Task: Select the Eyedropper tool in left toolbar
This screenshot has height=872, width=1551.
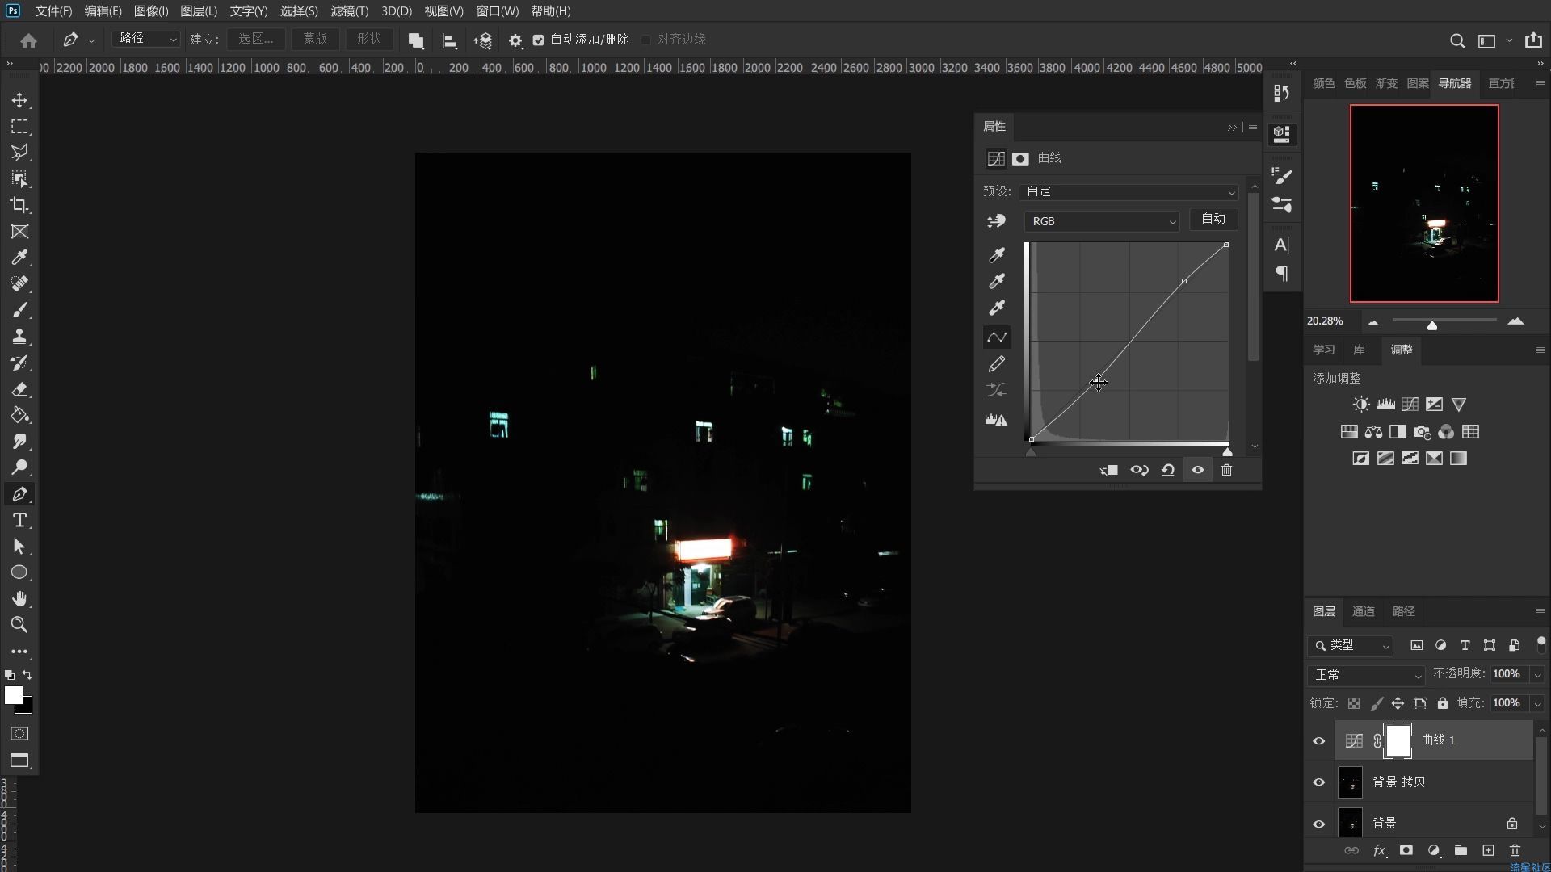Action: coord(19,258)
